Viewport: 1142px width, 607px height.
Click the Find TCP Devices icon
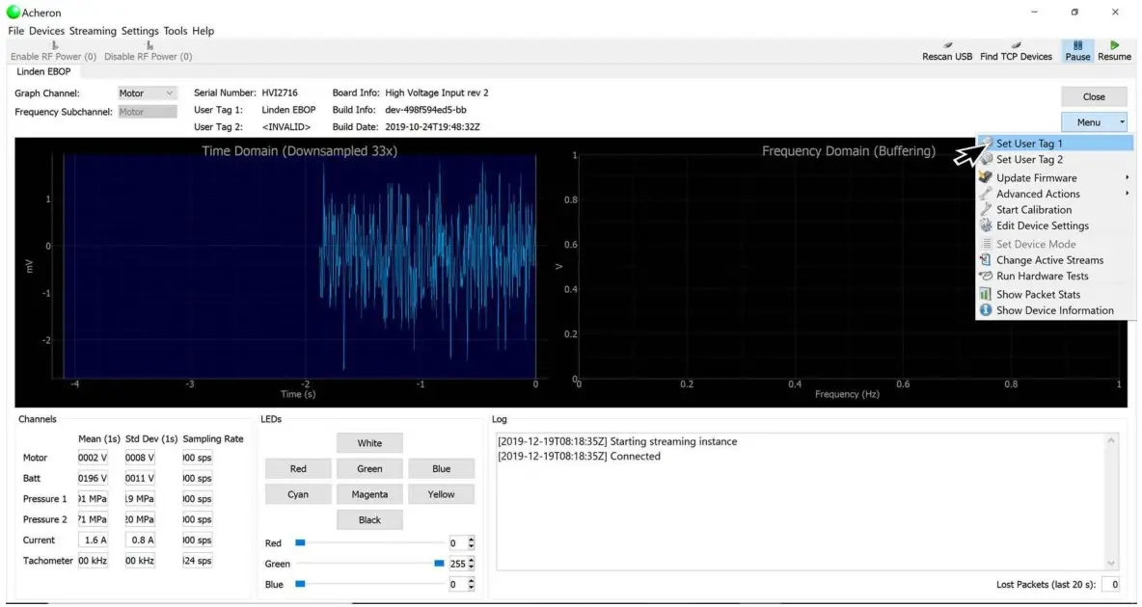(x=1016, y=50)
